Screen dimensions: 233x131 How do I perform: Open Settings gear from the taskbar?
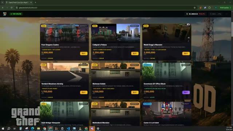click(98, 128)
